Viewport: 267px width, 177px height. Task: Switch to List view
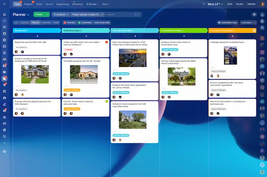click(16, 22)
